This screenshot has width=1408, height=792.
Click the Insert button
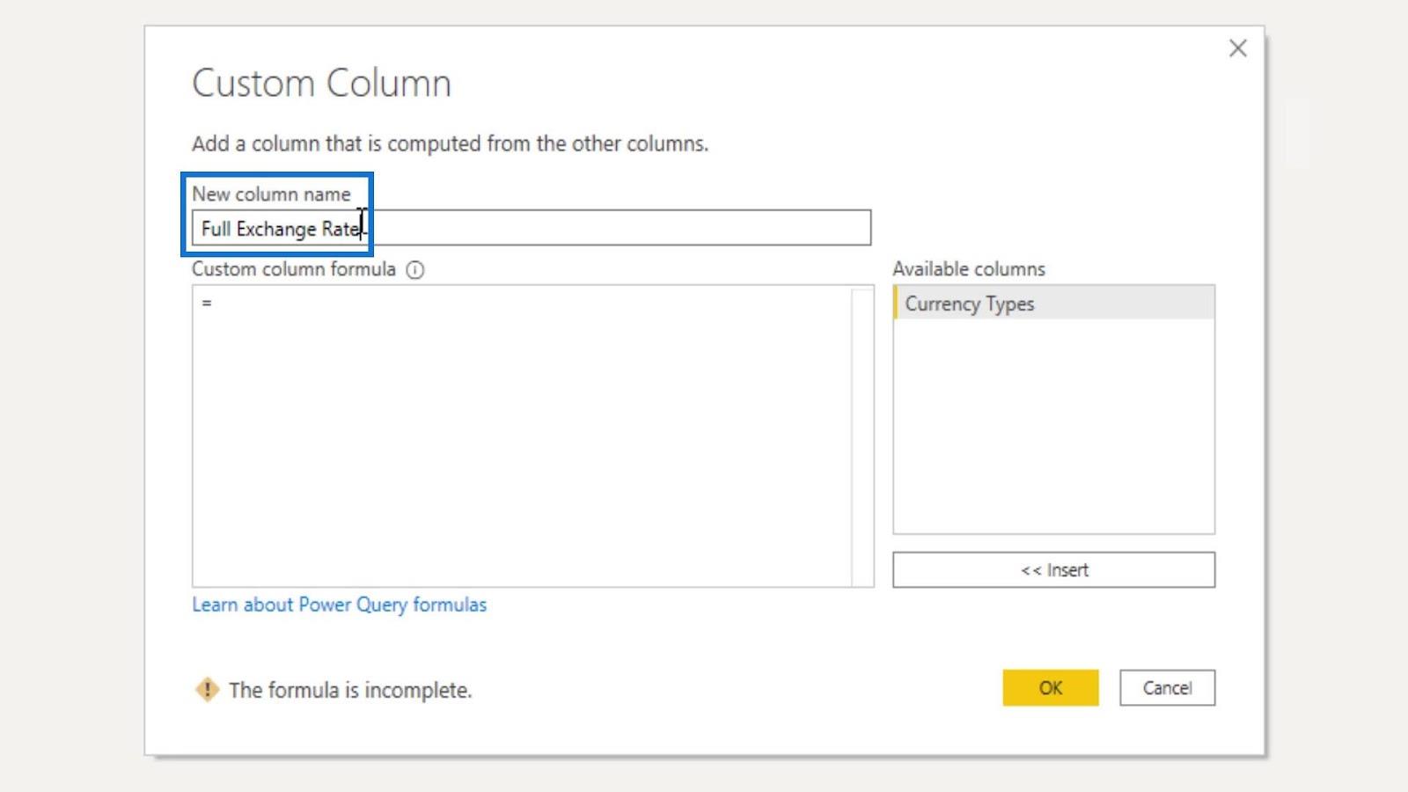[1054, 570]
